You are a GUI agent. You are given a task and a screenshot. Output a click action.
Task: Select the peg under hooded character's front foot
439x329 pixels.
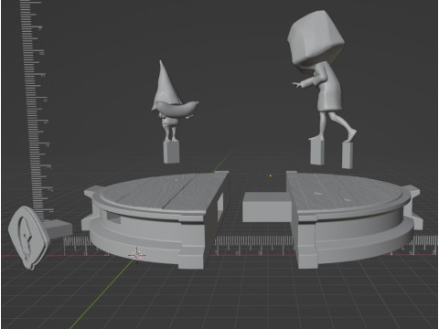point(317,152)
